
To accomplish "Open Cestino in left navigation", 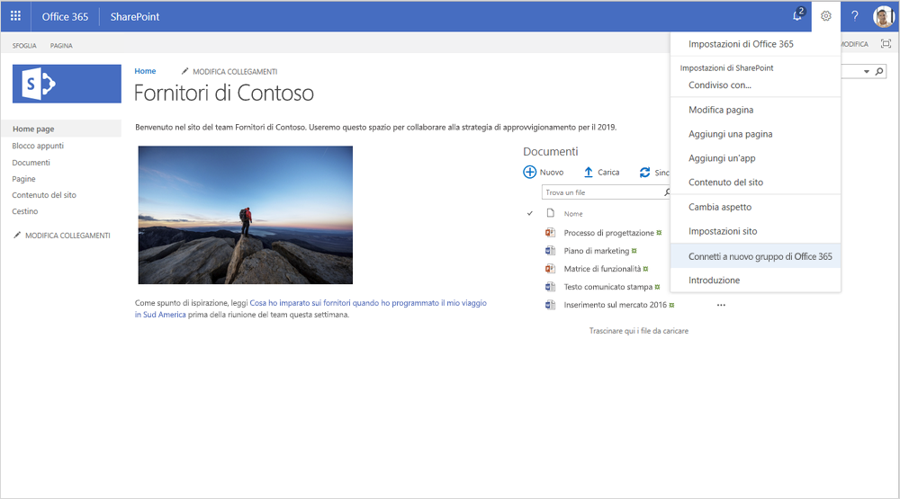I will coord(24,211).
